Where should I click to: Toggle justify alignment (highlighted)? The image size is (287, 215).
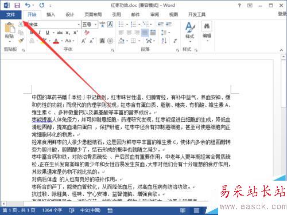point(145,33)
